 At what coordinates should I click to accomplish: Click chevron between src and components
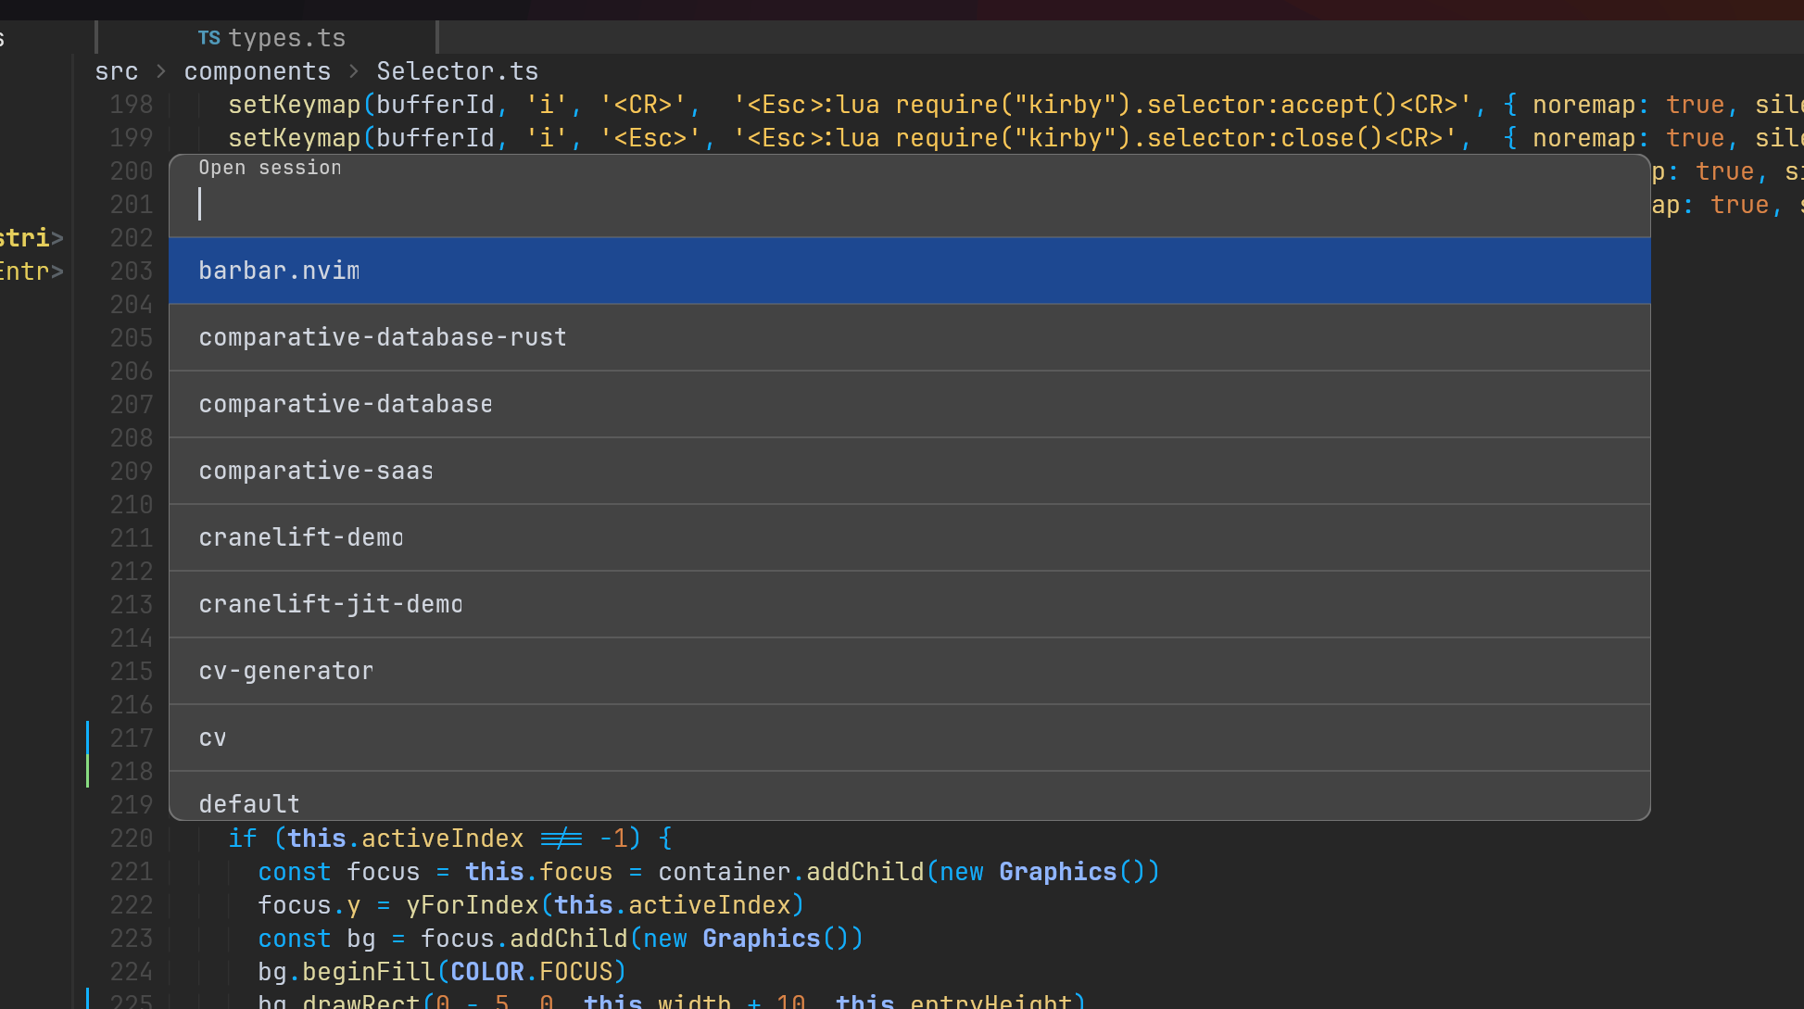161,71
